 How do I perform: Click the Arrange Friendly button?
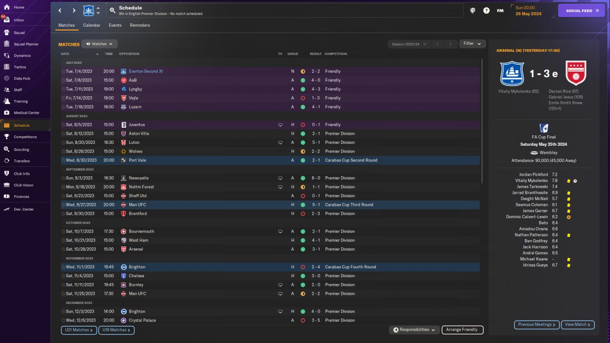pyautogui.click(x=462, y=330)
